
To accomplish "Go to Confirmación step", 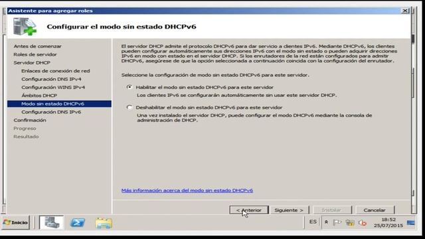I will (29, 120).
